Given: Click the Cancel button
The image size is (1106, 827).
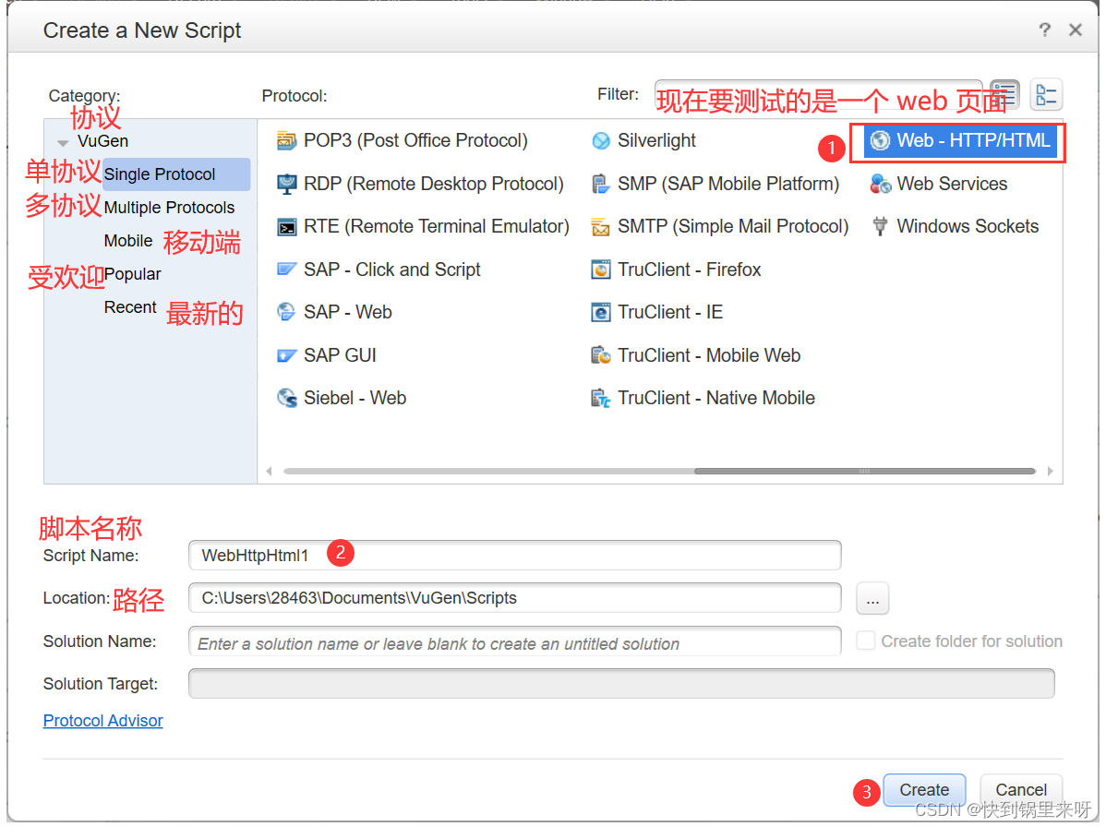Looking at the screenshot, I should (1021, 790).
